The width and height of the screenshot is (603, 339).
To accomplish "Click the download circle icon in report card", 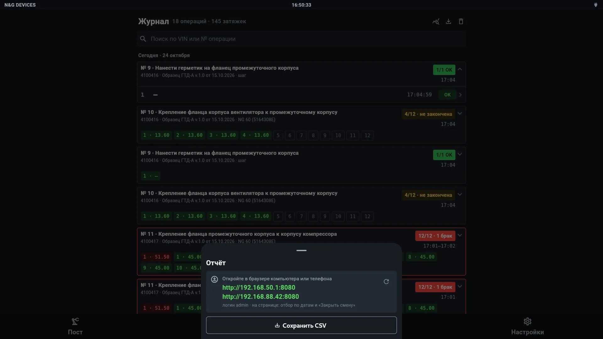I will (x=215, y=279).
